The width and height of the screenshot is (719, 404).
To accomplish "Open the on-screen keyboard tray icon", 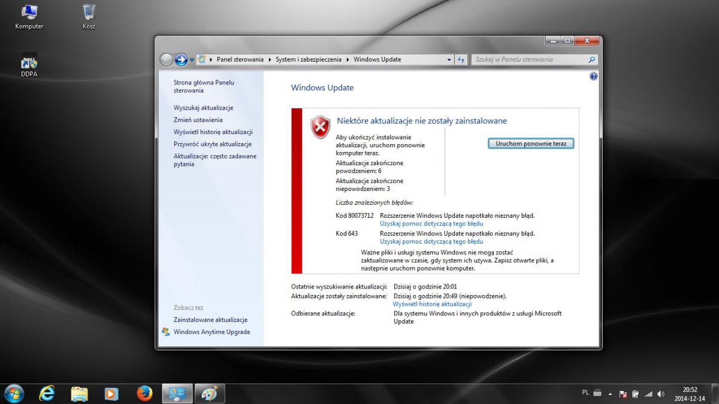I will pos(598,393).
